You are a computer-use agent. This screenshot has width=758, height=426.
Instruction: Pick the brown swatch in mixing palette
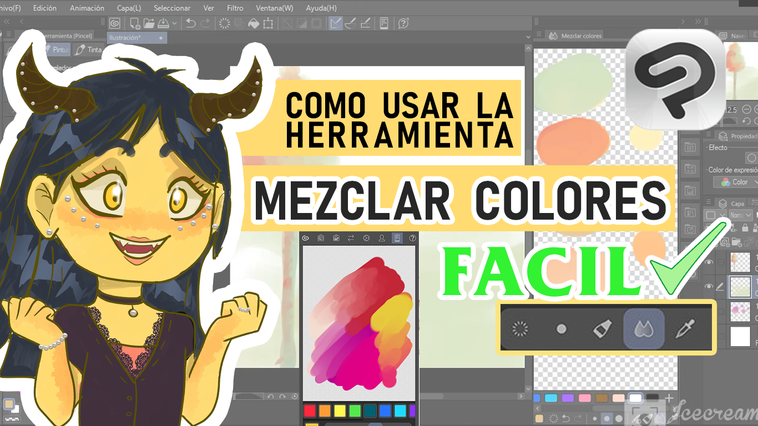[602, 398]
